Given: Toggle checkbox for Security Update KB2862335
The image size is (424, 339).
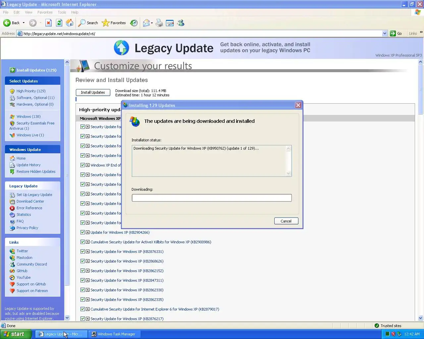Looking at the screenshot, I should click(82, 300).
